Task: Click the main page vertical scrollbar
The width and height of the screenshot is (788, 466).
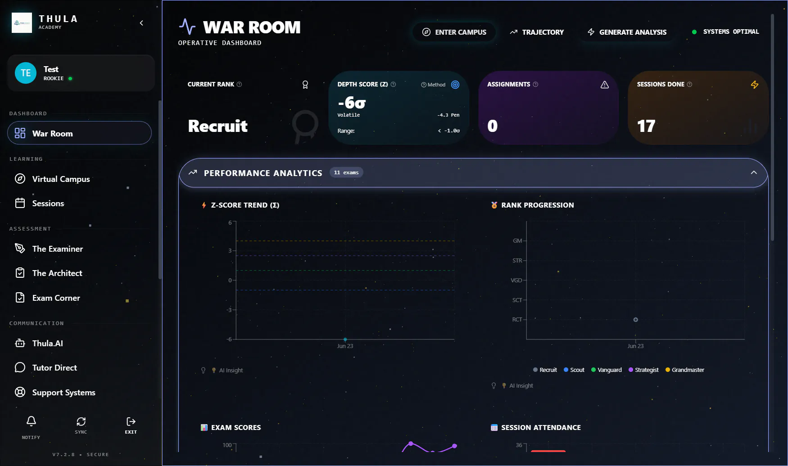Action: (x=772, y=127)
